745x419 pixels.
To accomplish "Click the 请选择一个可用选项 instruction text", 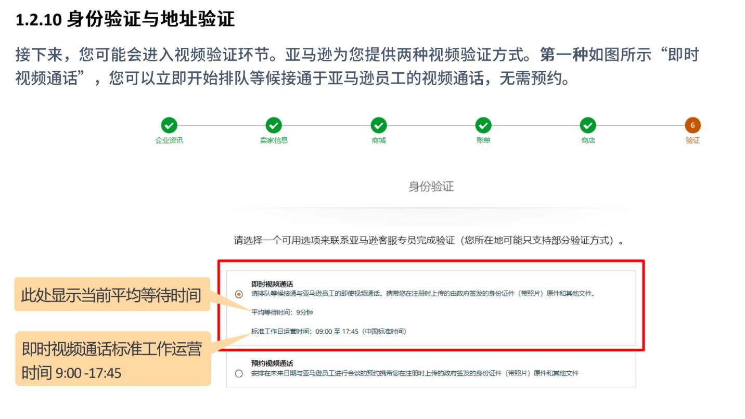I will coord(429,241).
